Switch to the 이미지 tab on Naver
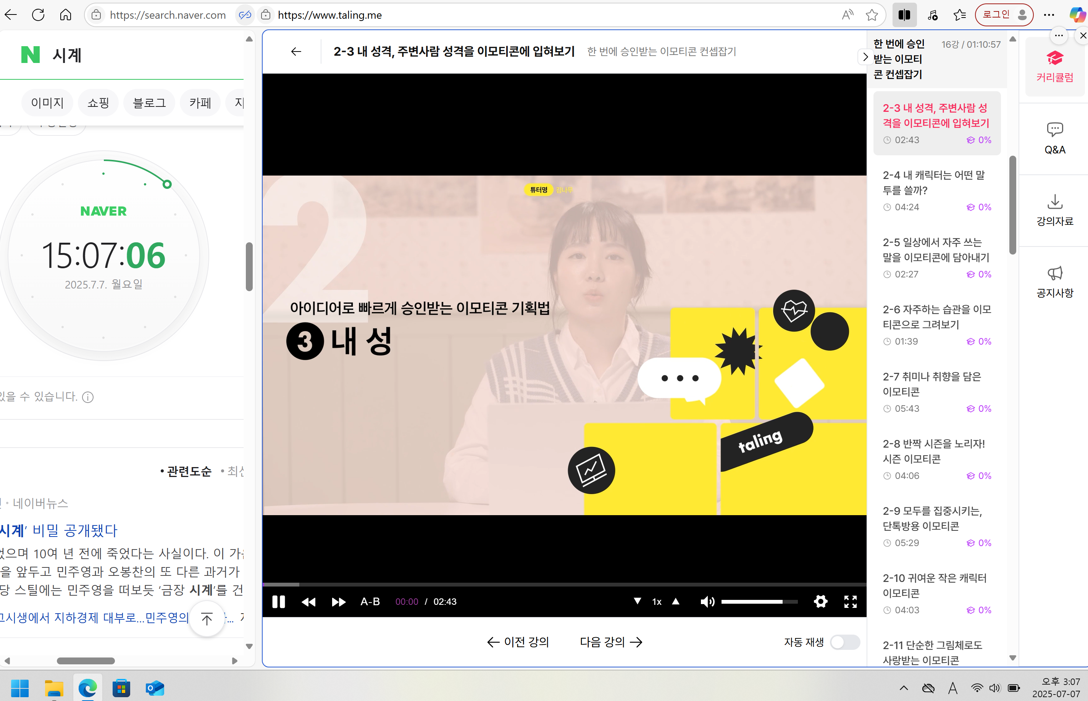Screen dimensions: 1088x701 (x=47, y=102)
